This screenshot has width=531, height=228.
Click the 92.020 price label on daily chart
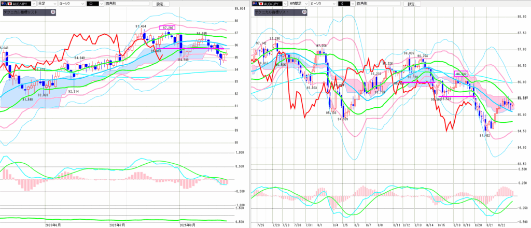(x=44, y=95)
